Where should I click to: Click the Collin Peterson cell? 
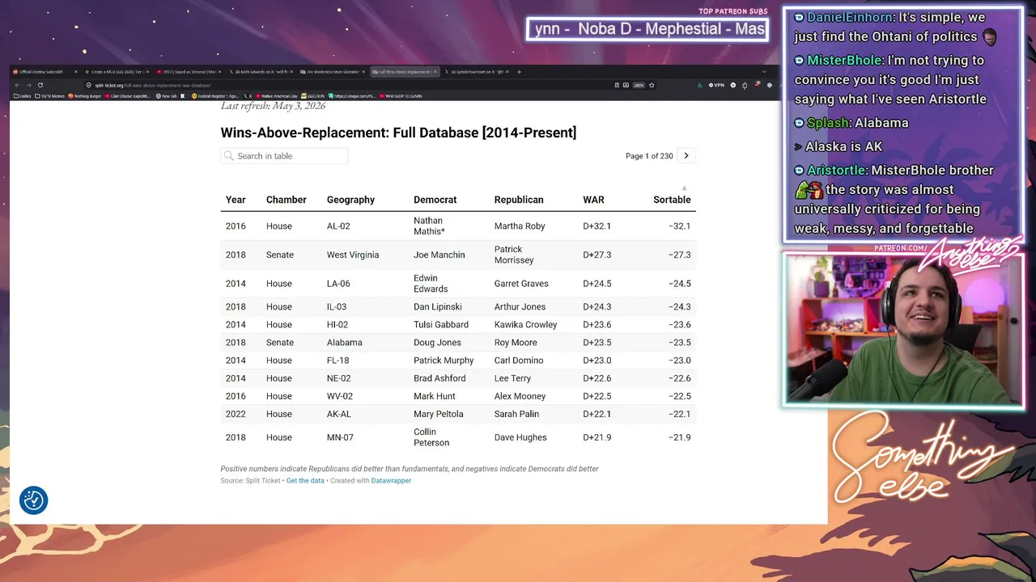431,437
